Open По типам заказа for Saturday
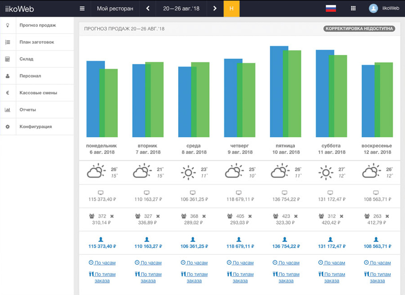Image resolution: width=405 pixels, height=295 pixels. [x=331, y=277]
